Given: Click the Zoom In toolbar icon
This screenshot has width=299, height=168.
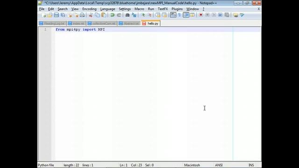Looking at the screenshot, I should (143, 15).
